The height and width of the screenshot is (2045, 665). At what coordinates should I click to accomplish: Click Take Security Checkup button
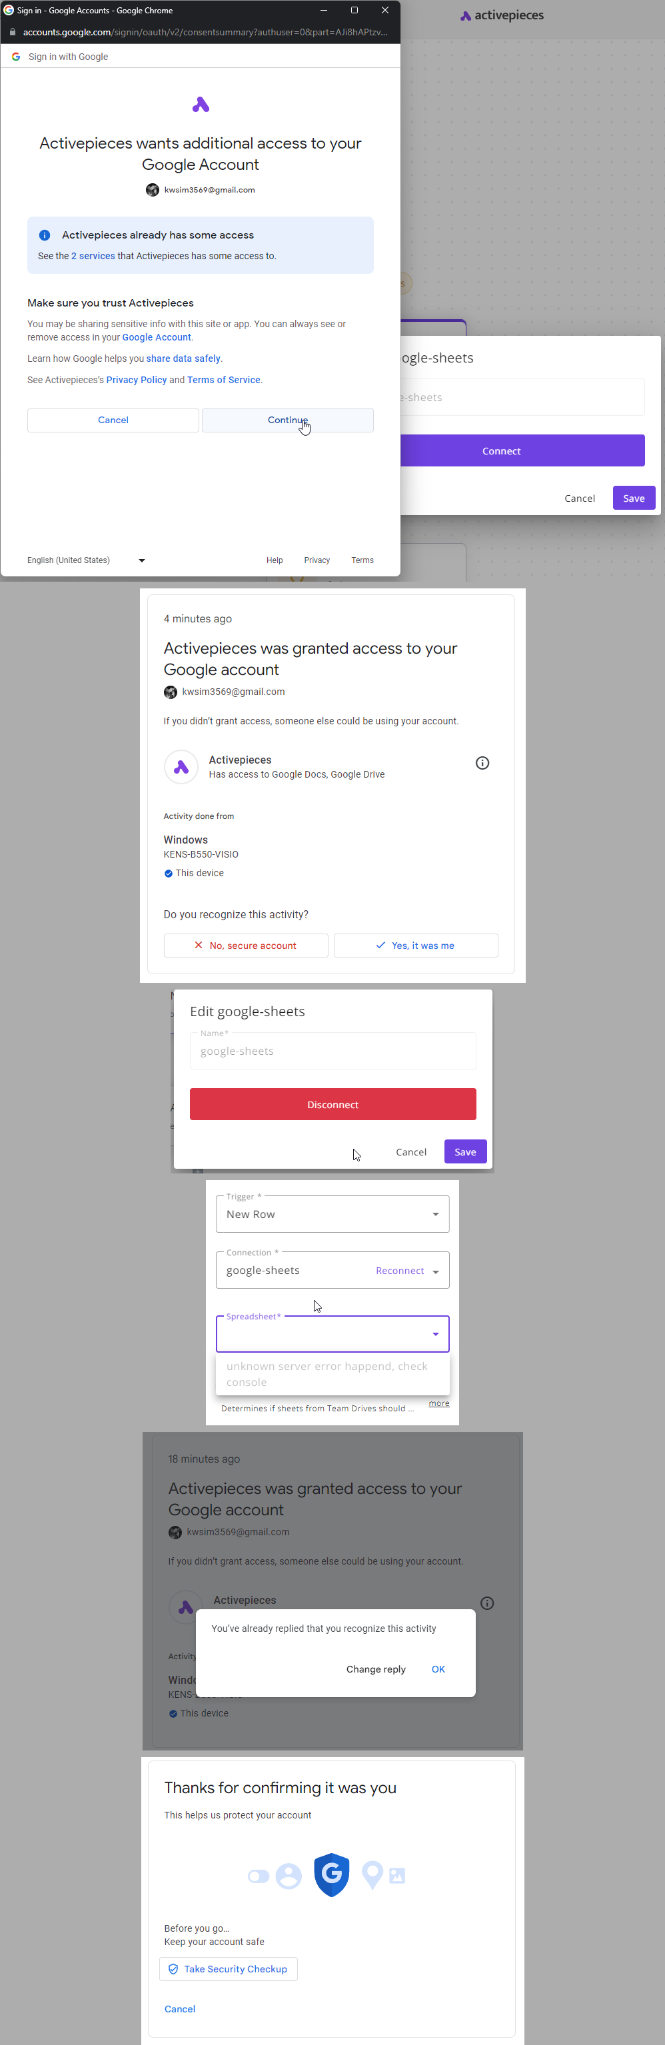[229, 1969]
